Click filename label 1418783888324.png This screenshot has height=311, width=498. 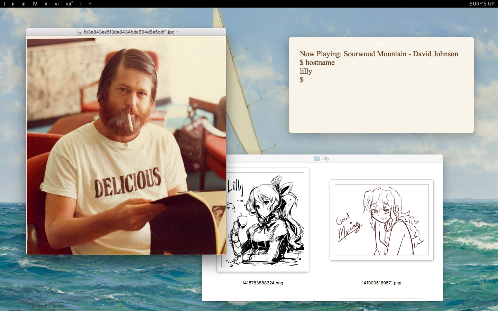coord(262,283)
